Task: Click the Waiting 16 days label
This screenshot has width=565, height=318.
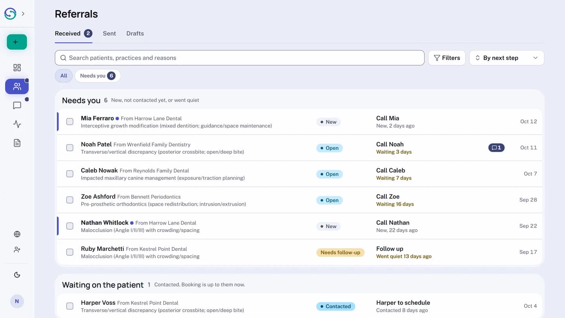Action: (395, 204)
